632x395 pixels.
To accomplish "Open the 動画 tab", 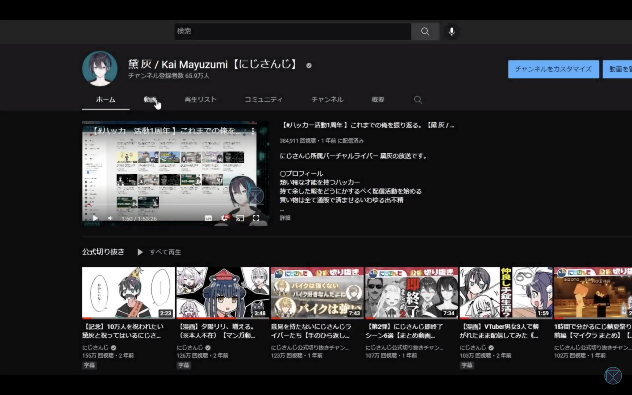I will [x=150, y=100].
